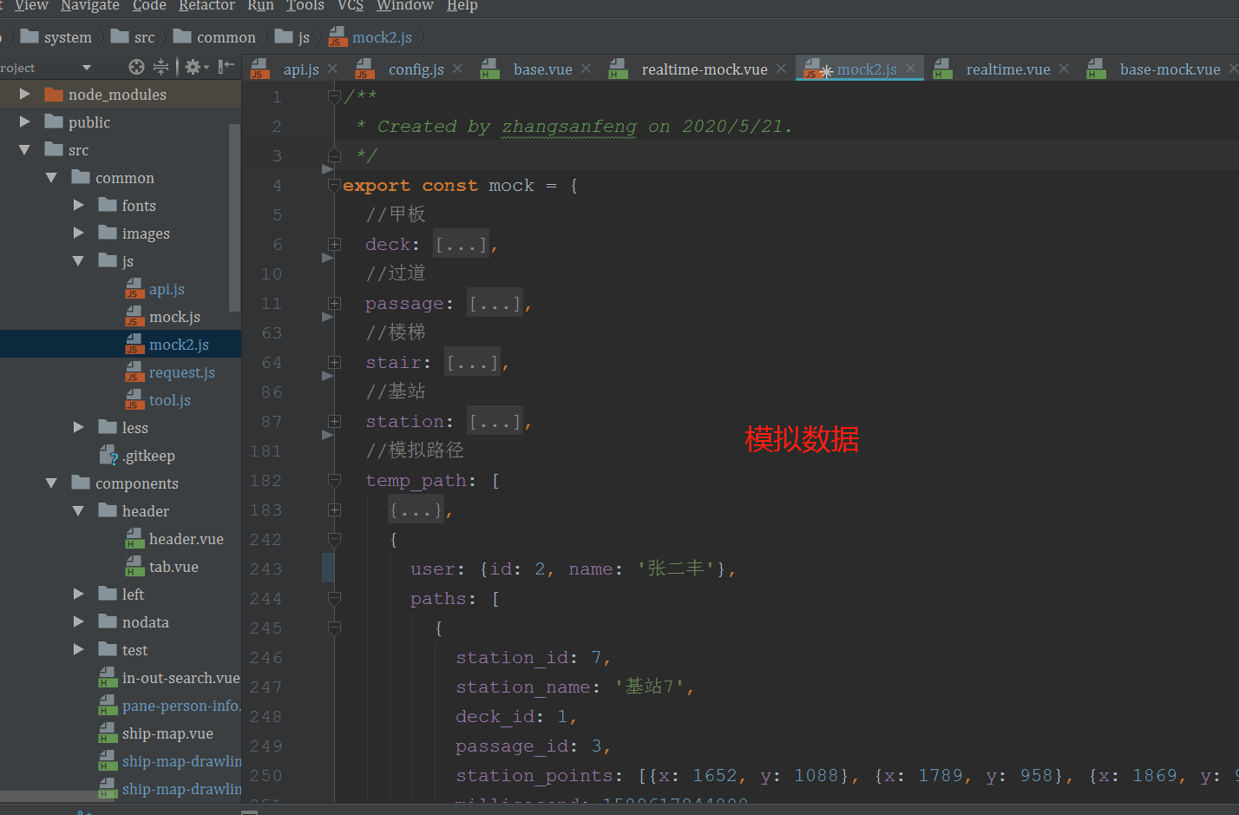Click the collapse all icon in project panel

pyautogui.click(x=161, y=67)
